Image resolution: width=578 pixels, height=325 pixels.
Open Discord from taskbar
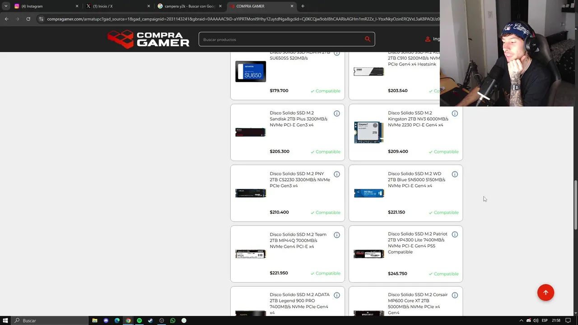[106, 320]
